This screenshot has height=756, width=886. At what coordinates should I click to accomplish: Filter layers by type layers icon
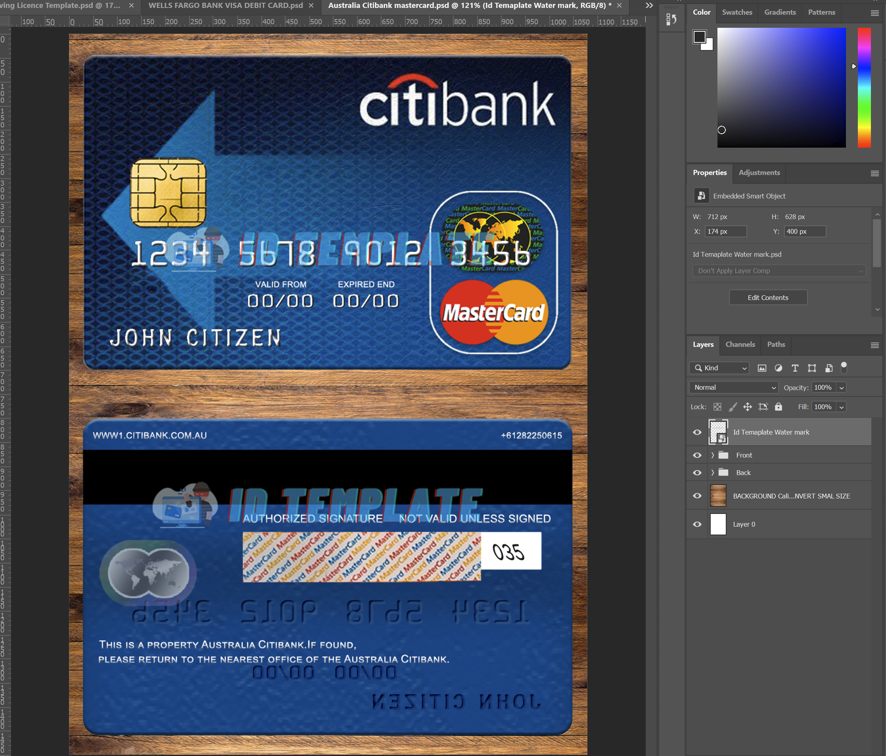tap(795, 368)
